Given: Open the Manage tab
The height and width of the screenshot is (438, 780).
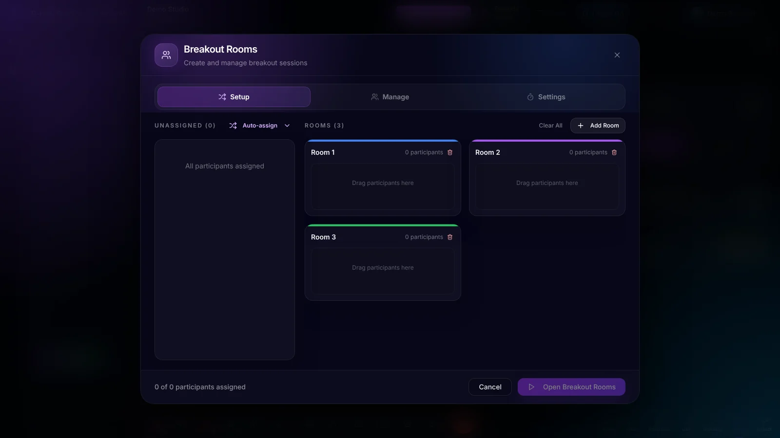Looking at the screenshot, I should (x=390, y=97).
